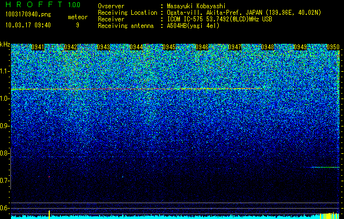Click the meteor count value 9

[78, 25]
